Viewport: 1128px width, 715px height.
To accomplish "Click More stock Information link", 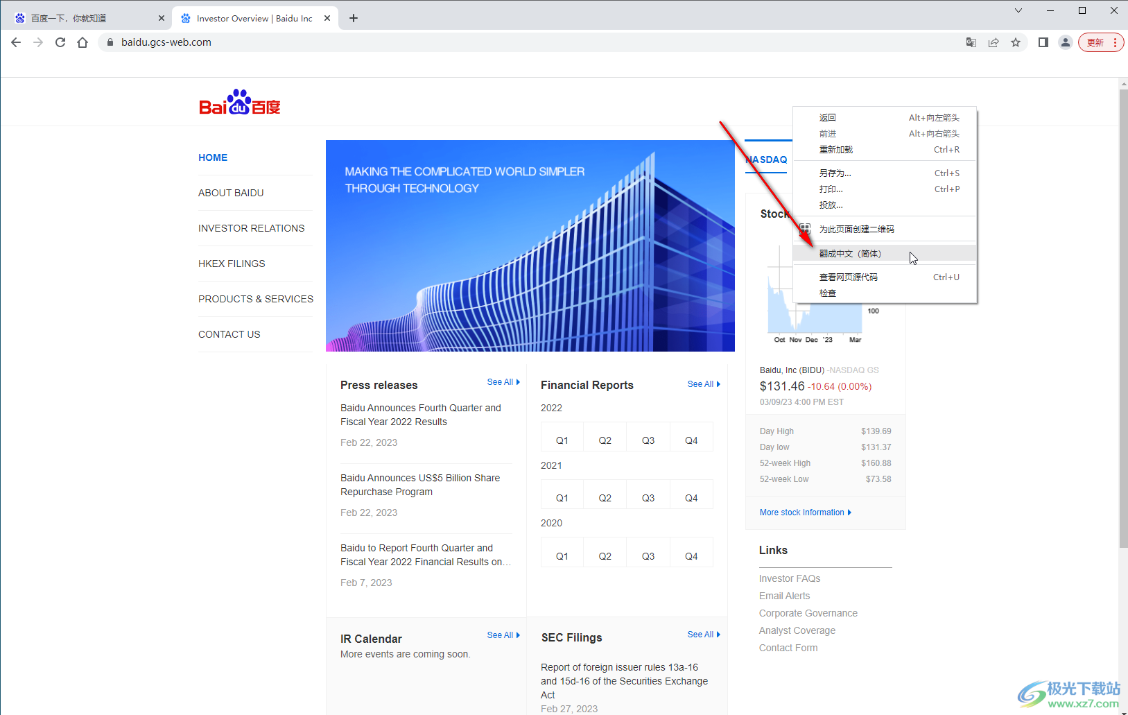I will coord(806,512).
